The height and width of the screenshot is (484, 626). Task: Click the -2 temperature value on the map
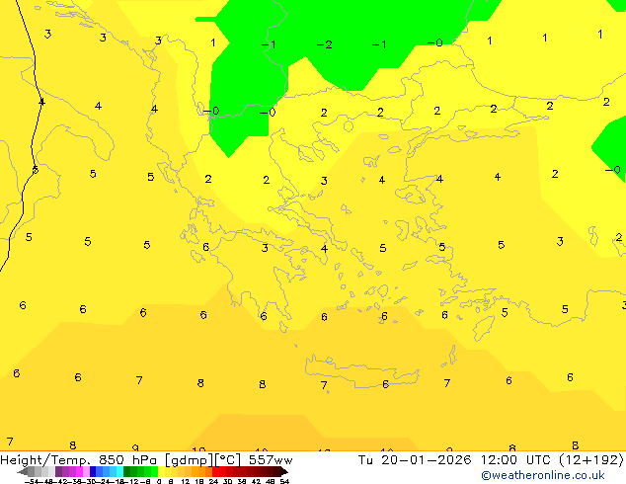click(x=324, y=44)
